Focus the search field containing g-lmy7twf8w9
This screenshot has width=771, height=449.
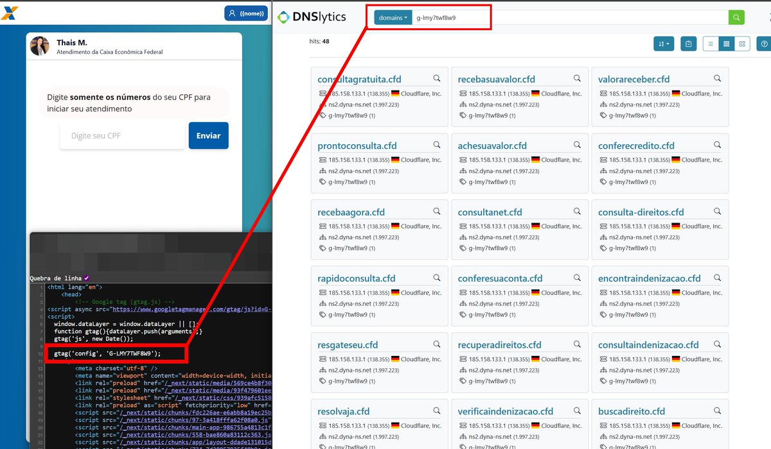570,17
